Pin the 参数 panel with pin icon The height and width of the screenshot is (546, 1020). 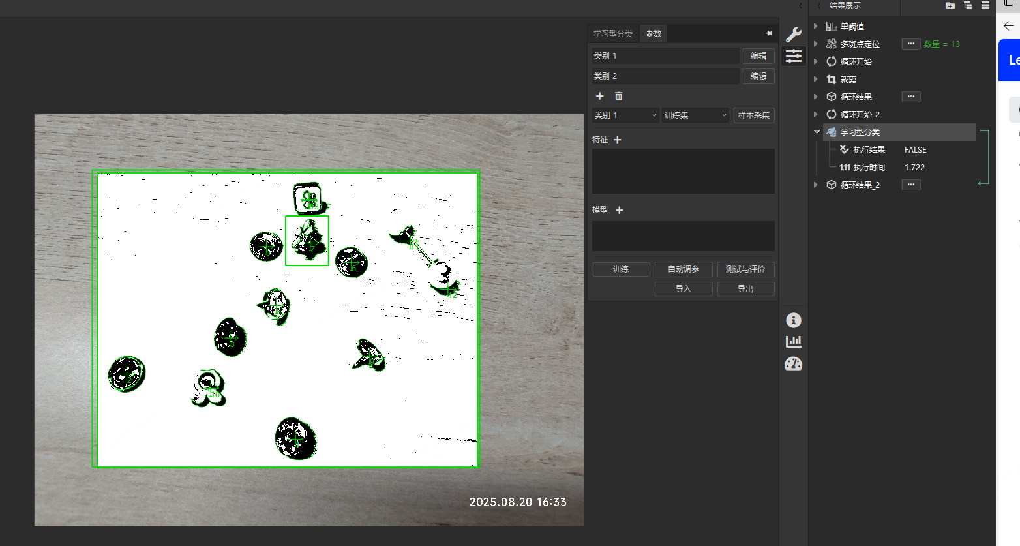tap(769, 33)
